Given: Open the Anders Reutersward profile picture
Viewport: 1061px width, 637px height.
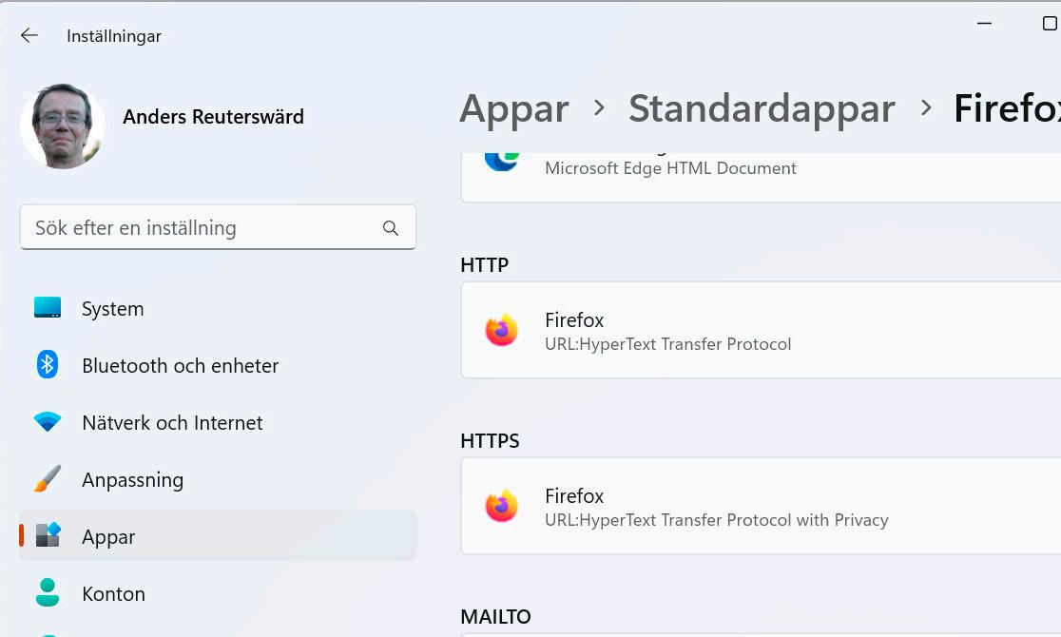Looking at the screenshot, I should tap(63, 125).
